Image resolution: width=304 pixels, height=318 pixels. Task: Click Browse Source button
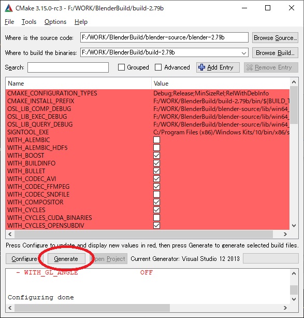coord(275,38)
